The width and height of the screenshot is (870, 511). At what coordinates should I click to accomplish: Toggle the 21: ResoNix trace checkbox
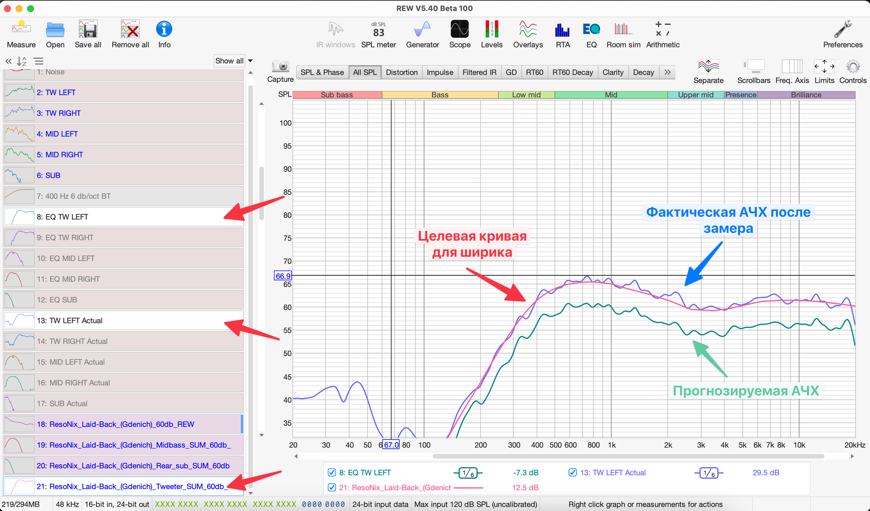pos(332,488)
